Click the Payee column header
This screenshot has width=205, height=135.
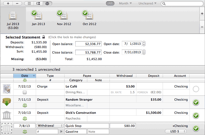pyautogui.click(x=87, y=76)
